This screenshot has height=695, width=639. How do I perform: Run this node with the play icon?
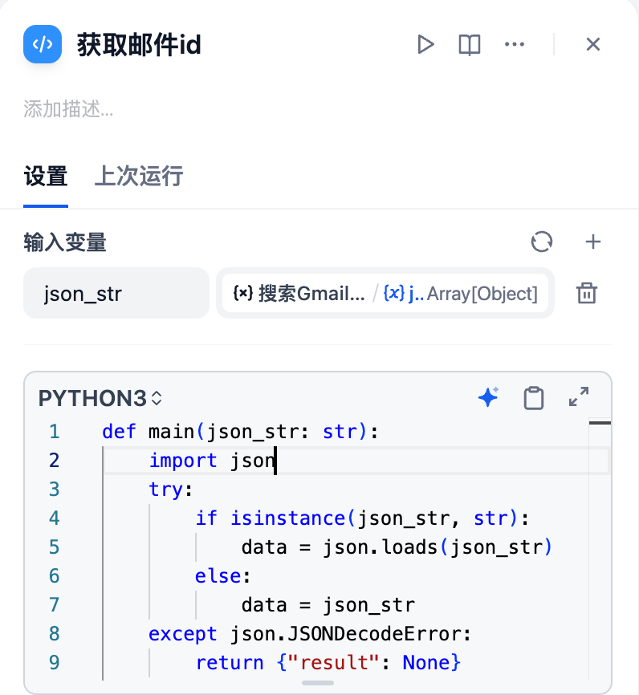(x=425, y=44)
